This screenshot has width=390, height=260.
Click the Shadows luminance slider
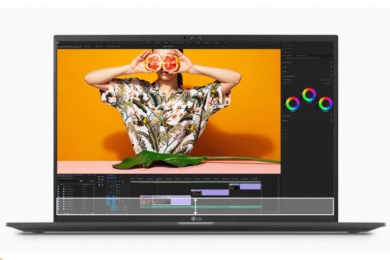tap(284, 104)
